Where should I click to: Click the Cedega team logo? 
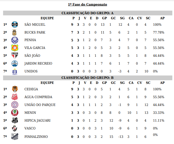click(x=15, y=89)
